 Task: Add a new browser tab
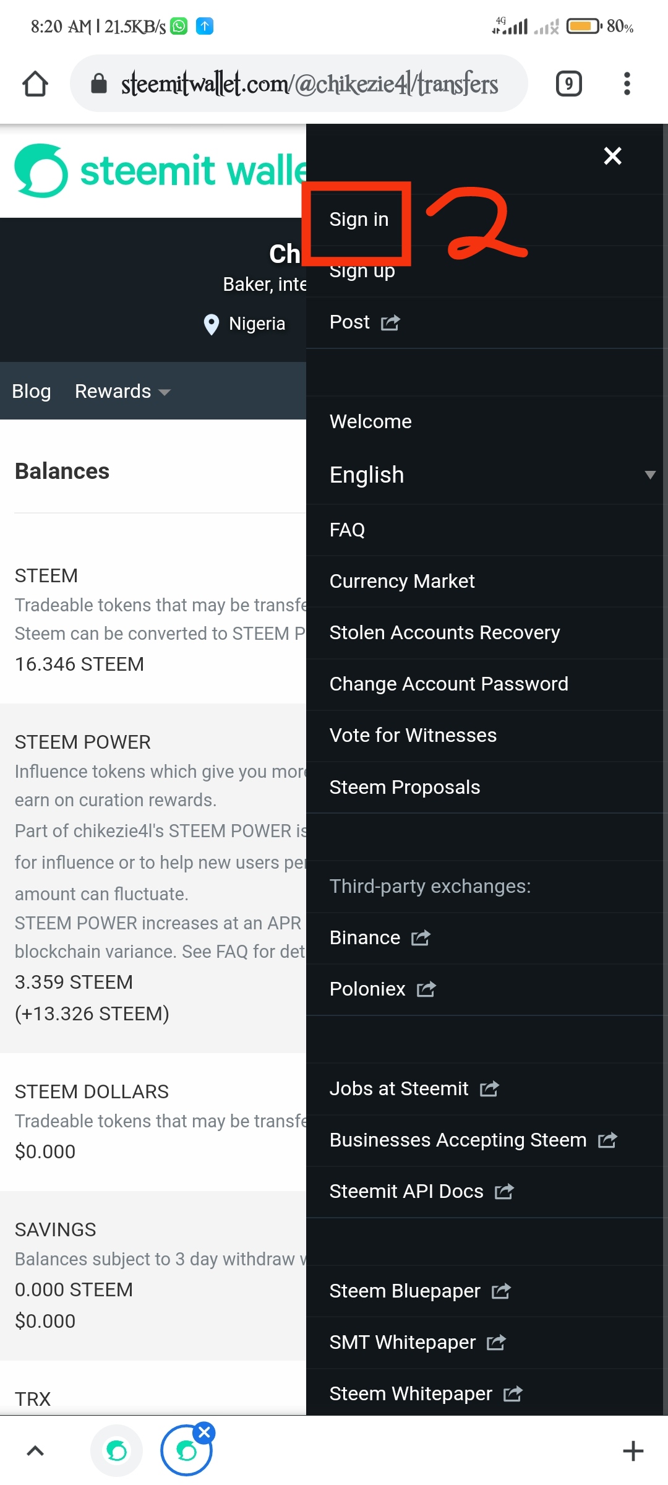tap(633, 1451)
